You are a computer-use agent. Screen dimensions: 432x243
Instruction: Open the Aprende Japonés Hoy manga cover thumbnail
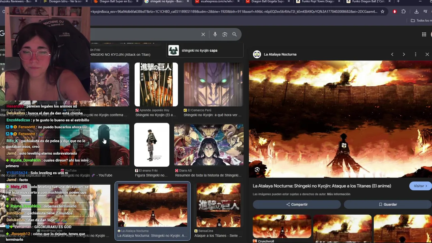[x=156, y=84]
